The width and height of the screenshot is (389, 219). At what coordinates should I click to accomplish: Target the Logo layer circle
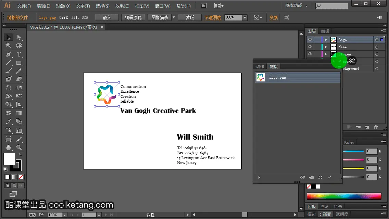pyautogui.click(x=377, y=40)
